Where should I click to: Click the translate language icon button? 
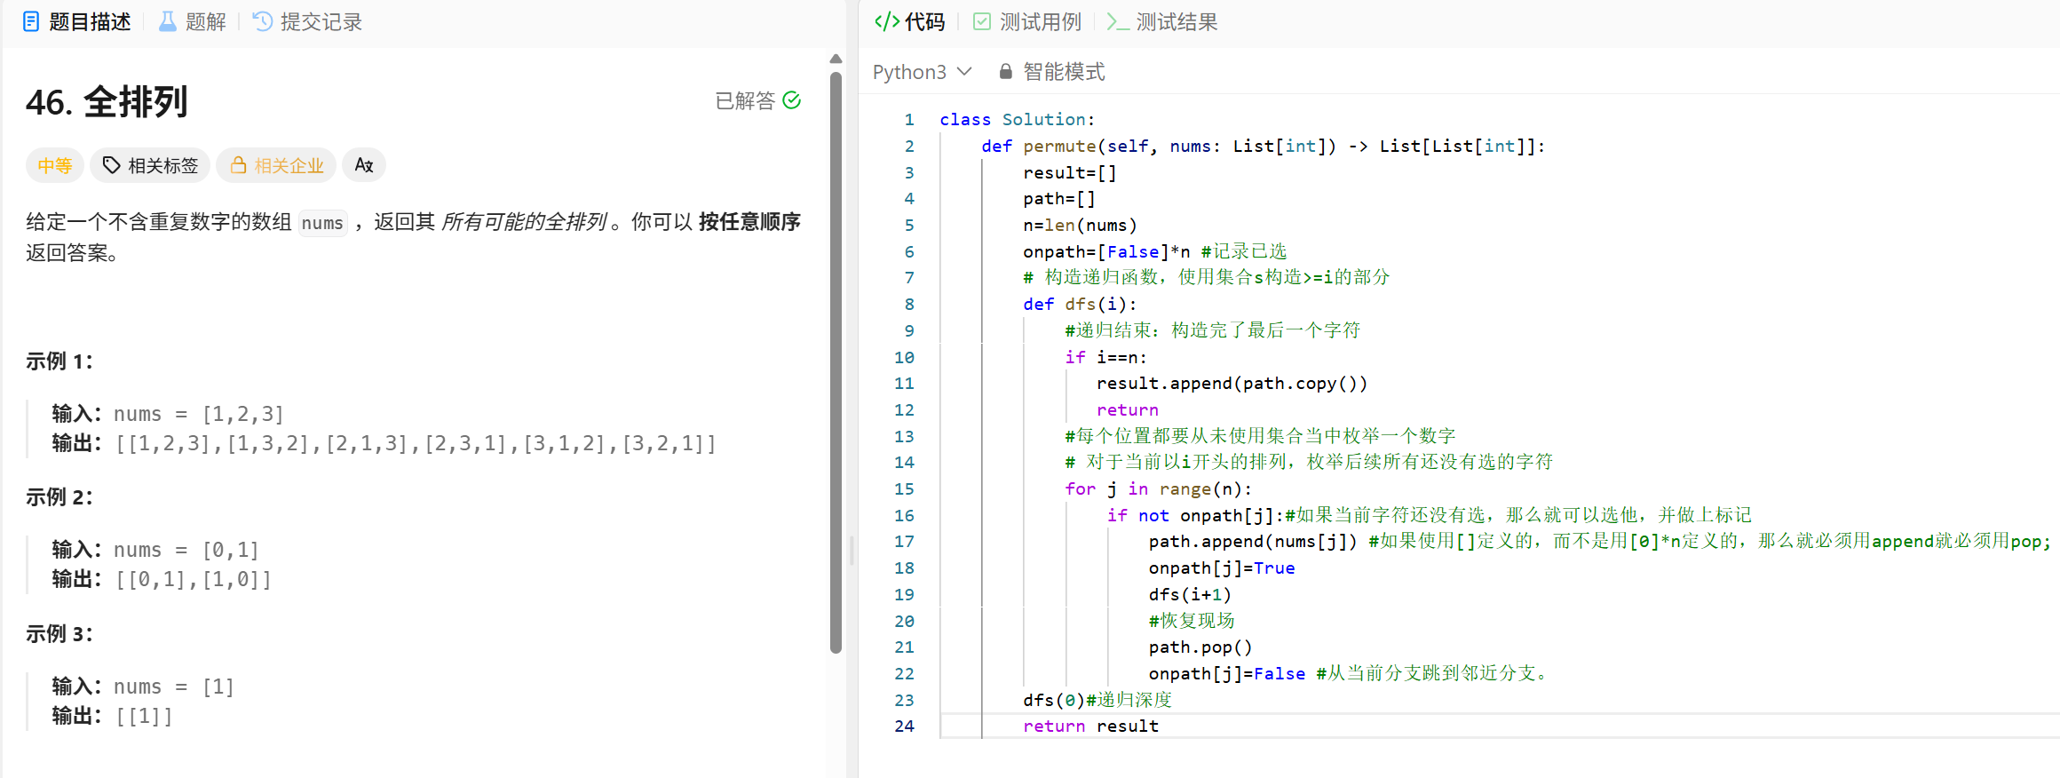coord(364,165)
